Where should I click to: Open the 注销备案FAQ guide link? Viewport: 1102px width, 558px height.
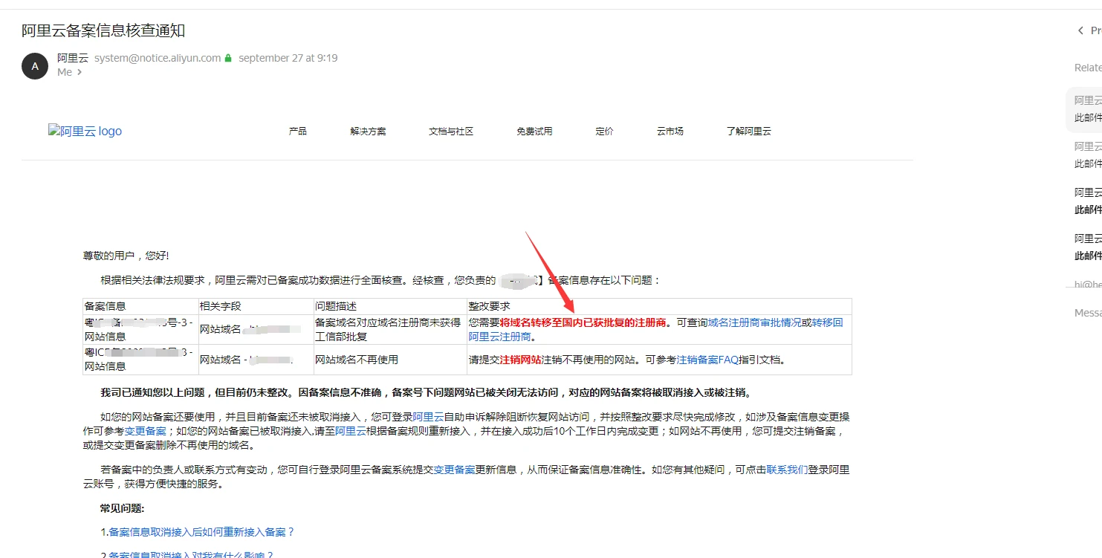[x=707, y=360]
